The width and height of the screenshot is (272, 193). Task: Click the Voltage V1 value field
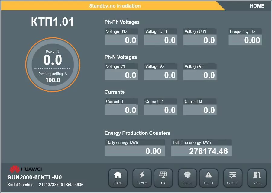pyautogui.click(x=121, y=75)
